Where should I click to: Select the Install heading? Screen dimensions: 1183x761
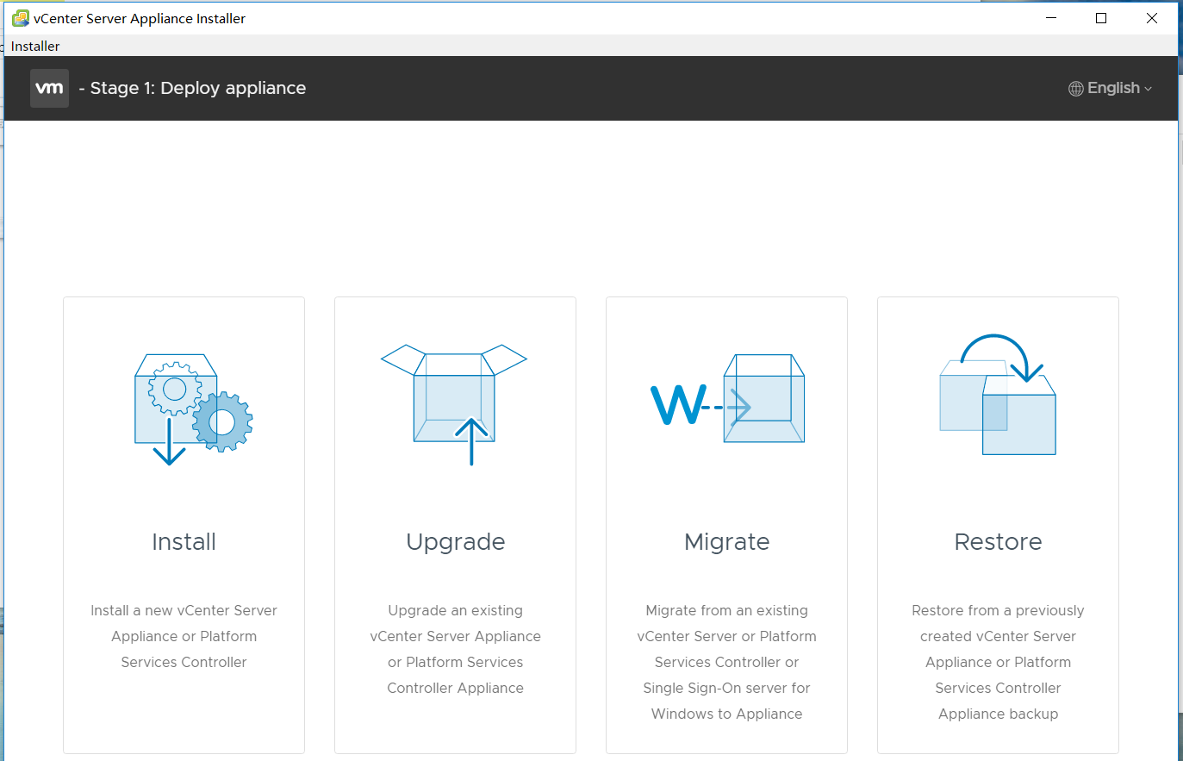184,541
